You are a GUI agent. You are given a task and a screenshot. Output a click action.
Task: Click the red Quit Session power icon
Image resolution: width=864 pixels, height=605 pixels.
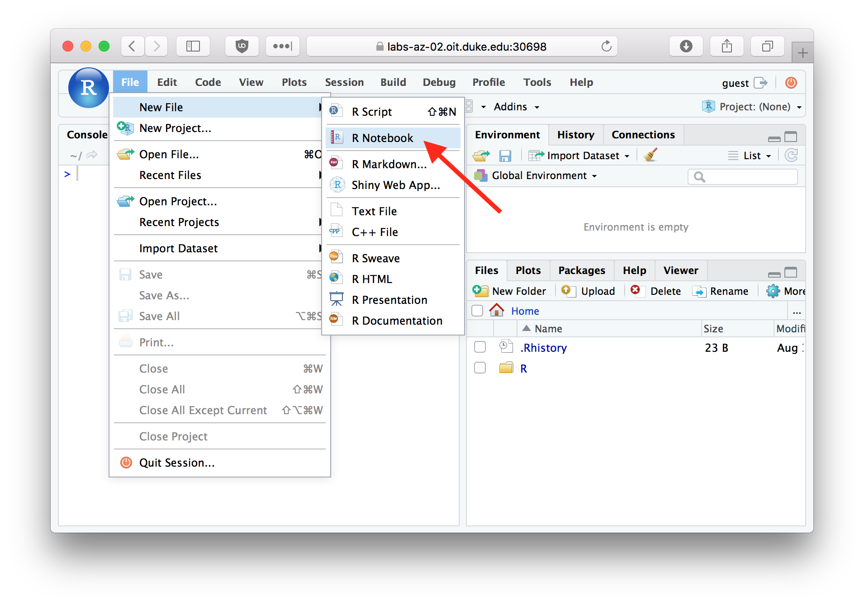click(791, 83)
